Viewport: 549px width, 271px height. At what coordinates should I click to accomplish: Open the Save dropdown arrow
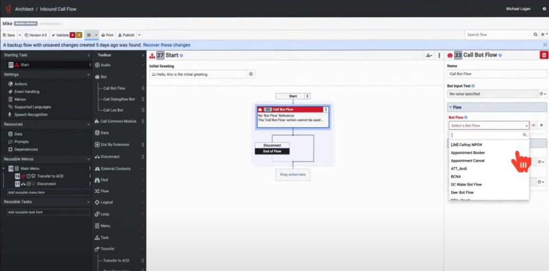20,35
